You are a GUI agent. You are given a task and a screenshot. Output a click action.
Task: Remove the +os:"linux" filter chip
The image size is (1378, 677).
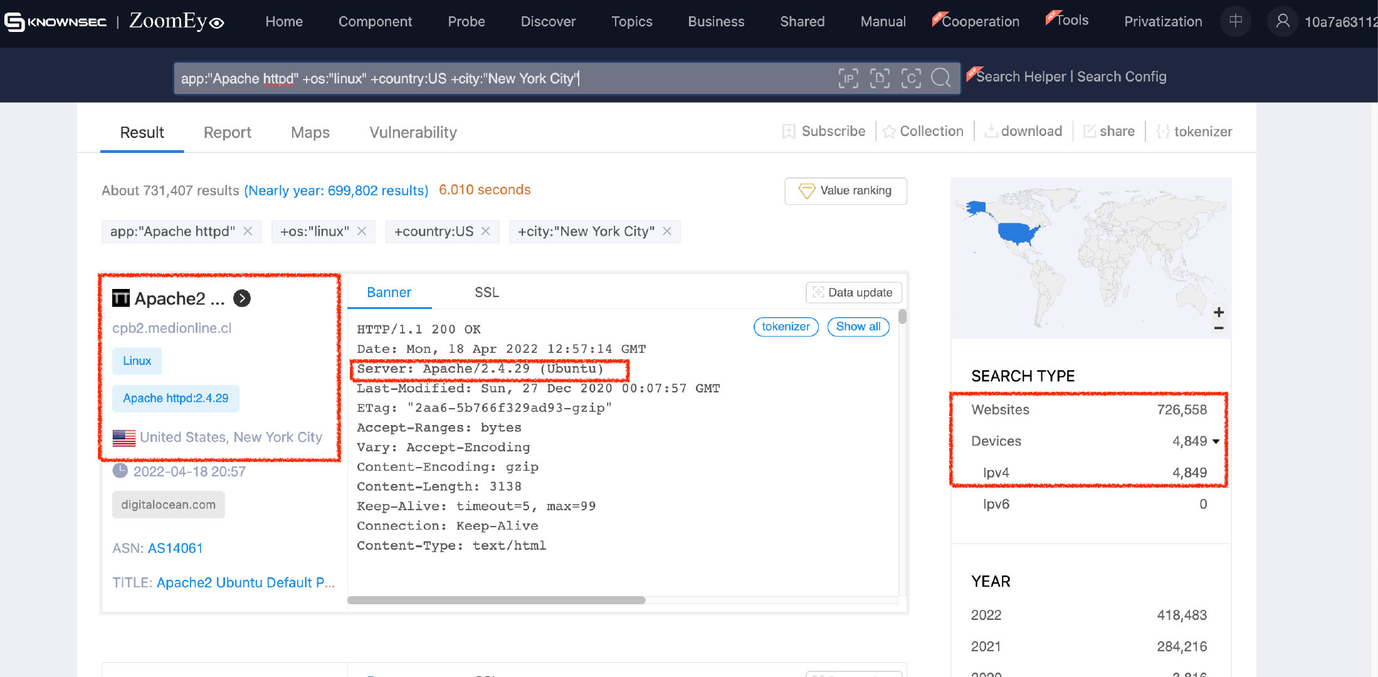[362, 231]
